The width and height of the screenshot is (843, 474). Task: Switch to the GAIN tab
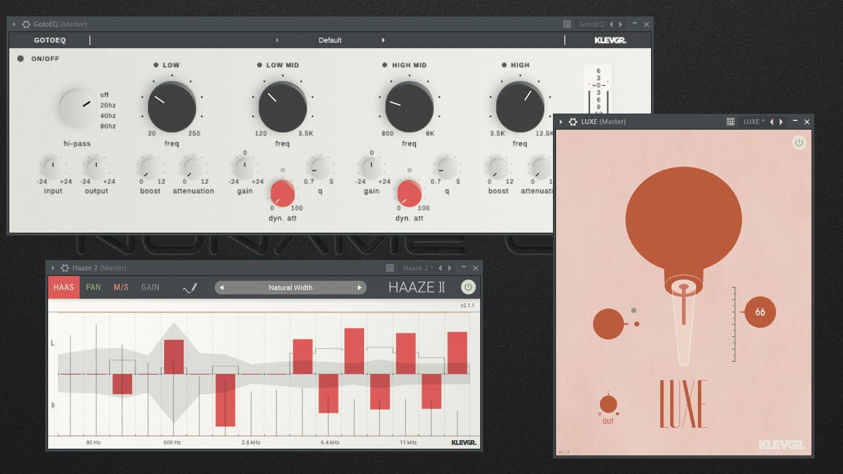[151, 287]
